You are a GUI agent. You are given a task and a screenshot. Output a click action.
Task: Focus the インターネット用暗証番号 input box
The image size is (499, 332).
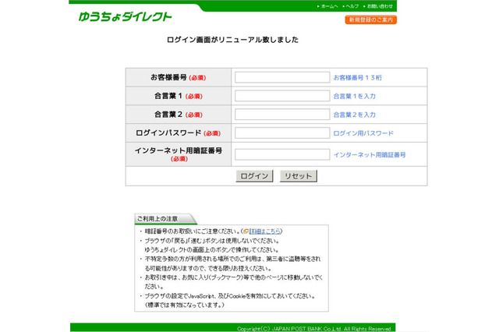tap(282, 154)
